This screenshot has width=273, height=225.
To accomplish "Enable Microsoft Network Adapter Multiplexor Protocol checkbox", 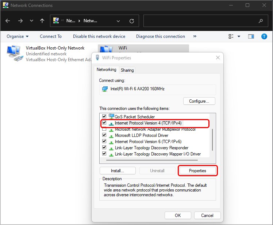I will [x=104, y=129].
